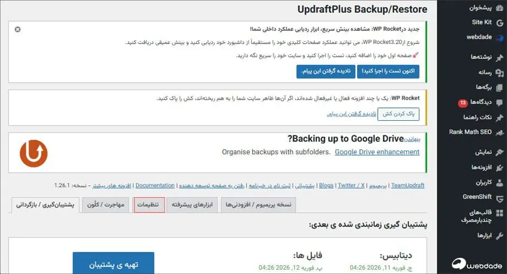Open the پیشخوان dashboard icon
Screen dimensions: 507x274
pos(499,8)
